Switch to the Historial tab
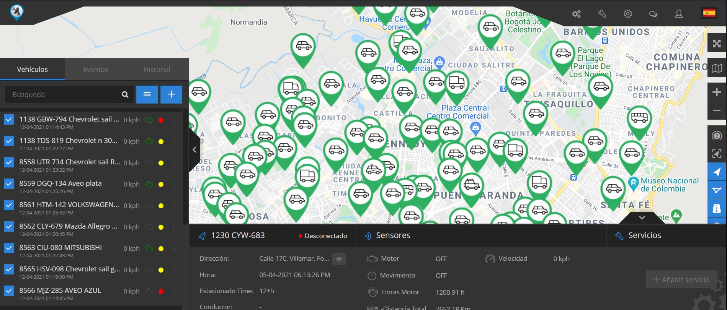 tap(157, 70)
